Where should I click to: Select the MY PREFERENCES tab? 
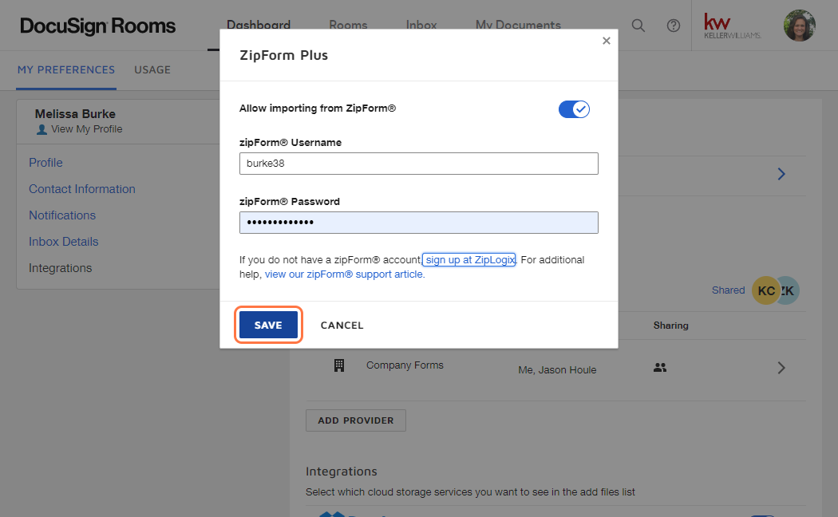point(65,70)
